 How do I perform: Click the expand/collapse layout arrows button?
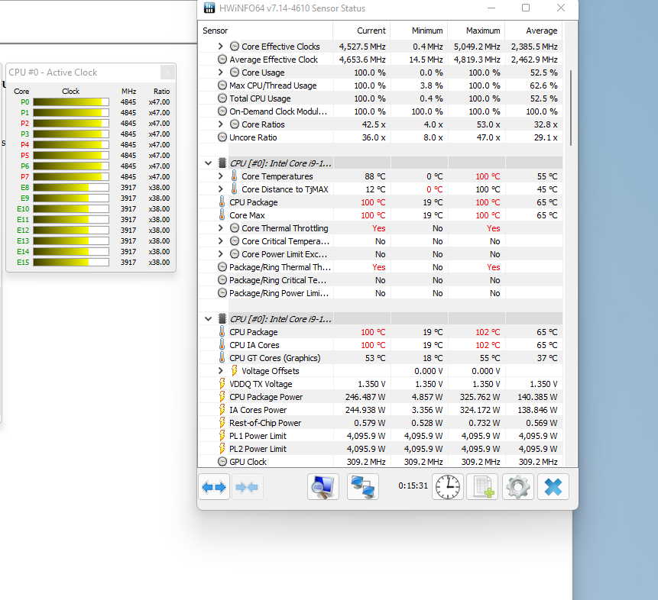[x=214, y=487]
